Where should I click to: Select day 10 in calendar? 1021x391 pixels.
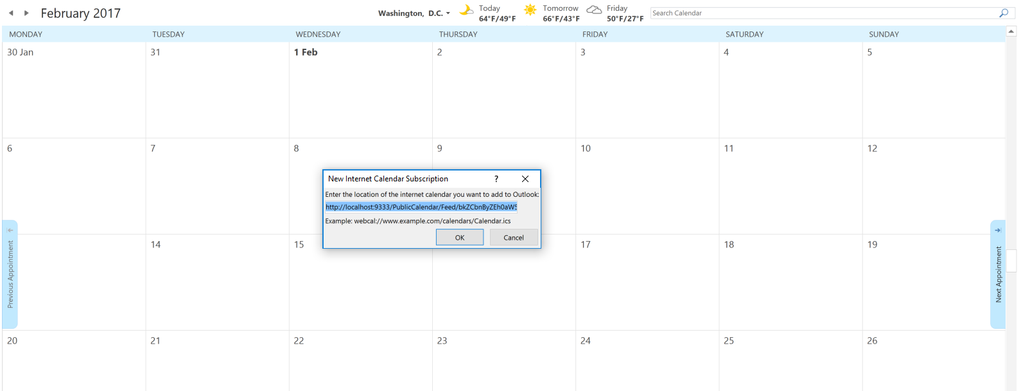(x=647, y=186)
